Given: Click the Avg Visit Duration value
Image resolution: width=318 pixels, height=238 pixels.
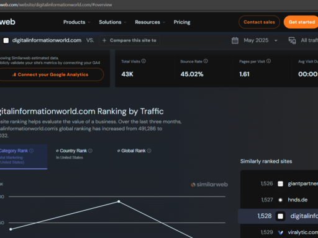Looking at the screenshot, I should point(308,74).
